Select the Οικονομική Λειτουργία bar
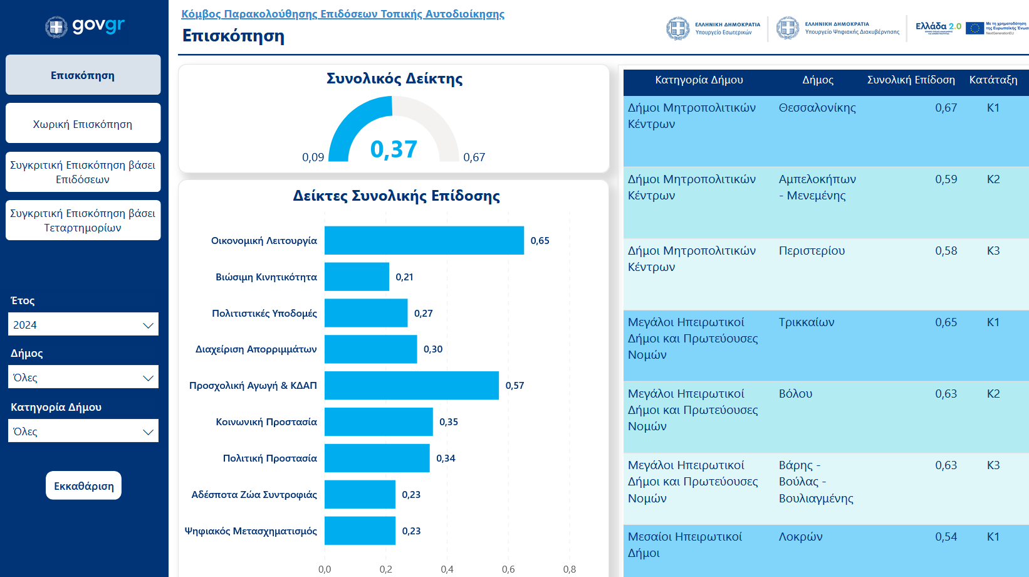This screenshot has height=577, width=1029. coord(424,241)
